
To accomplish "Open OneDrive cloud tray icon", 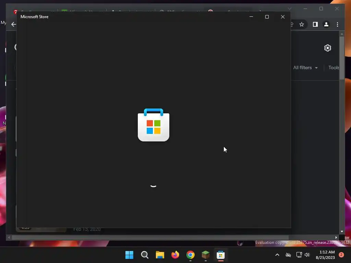I will (x=288, y=255).
